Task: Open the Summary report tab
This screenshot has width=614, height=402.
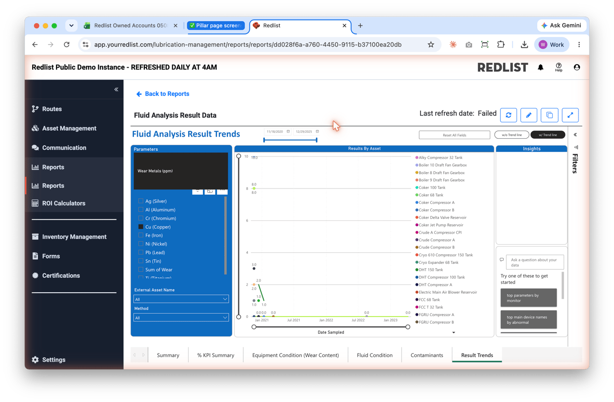Action: pos(168,355)
